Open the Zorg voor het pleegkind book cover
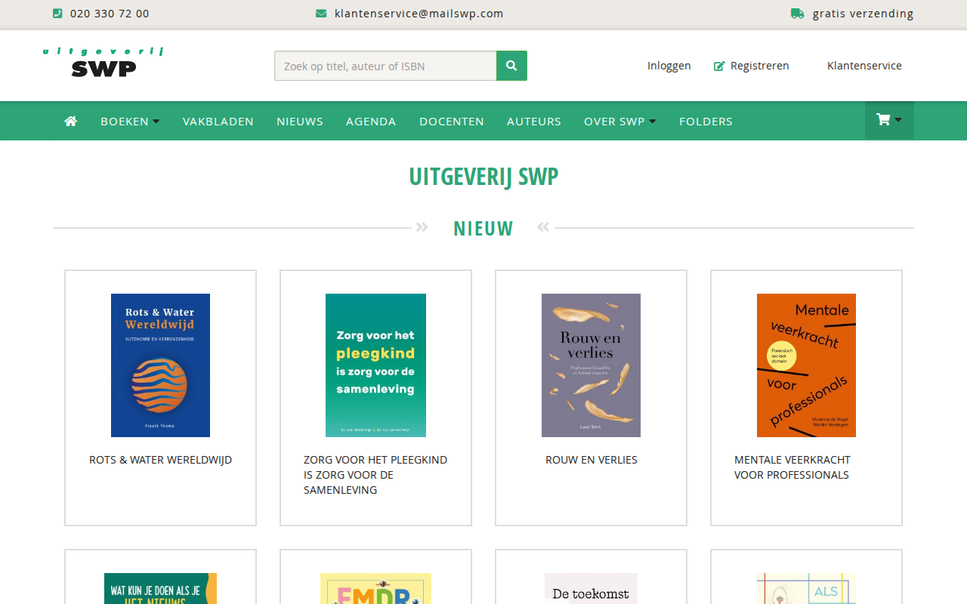This screenshot has width=967, height=604. tap(375, 365)
